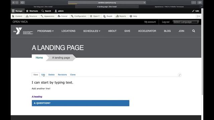Viewport: 214px width, 120px height.
Task: Open Structure admin menu
Action: point(31,16)
